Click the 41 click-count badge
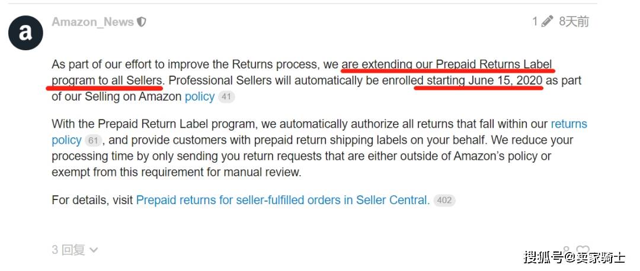 pos(226,97)
